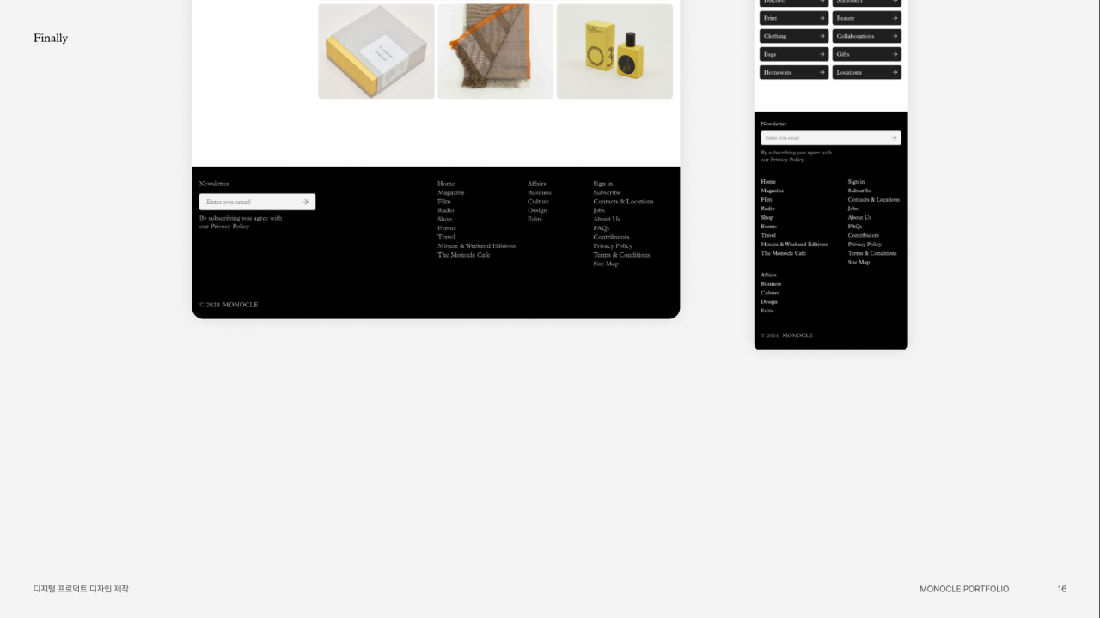Open the Locations category button
This screenshot has height=618, width=1100.
tap(866, 72)
